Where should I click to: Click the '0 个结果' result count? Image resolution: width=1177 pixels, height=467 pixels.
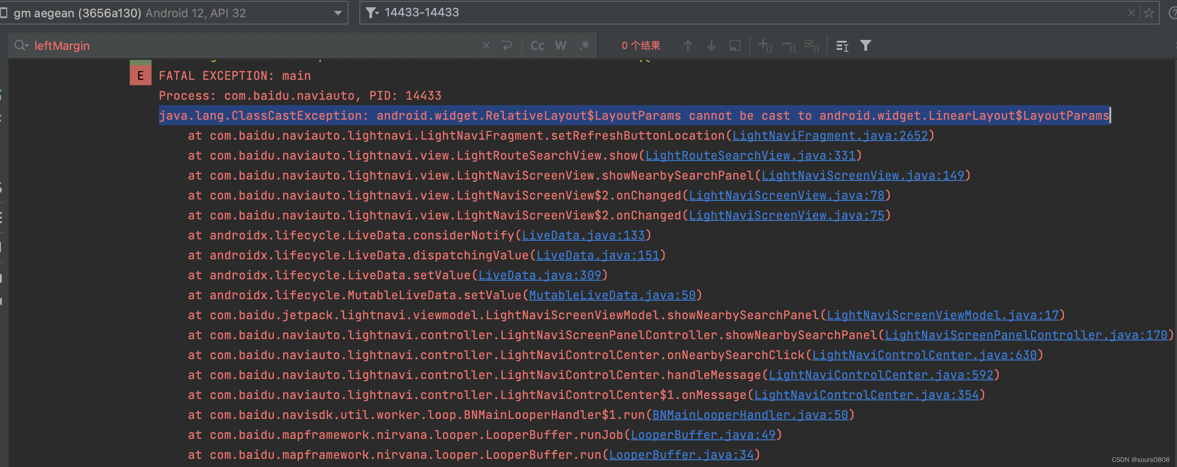point(641,46)
